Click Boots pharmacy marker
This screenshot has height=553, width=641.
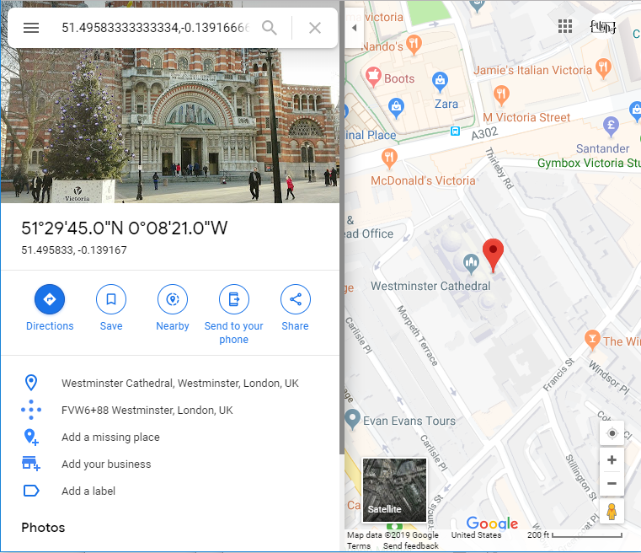point(373,77)
